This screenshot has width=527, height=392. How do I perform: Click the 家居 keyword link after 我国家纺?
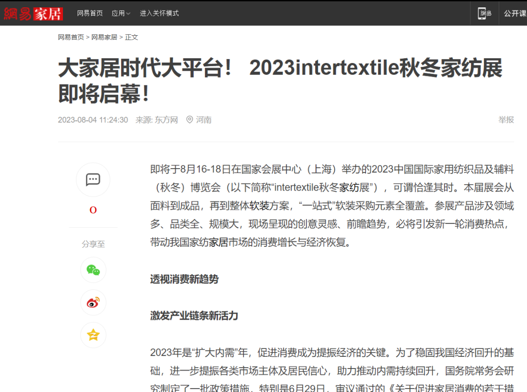(x=218, y=242)
